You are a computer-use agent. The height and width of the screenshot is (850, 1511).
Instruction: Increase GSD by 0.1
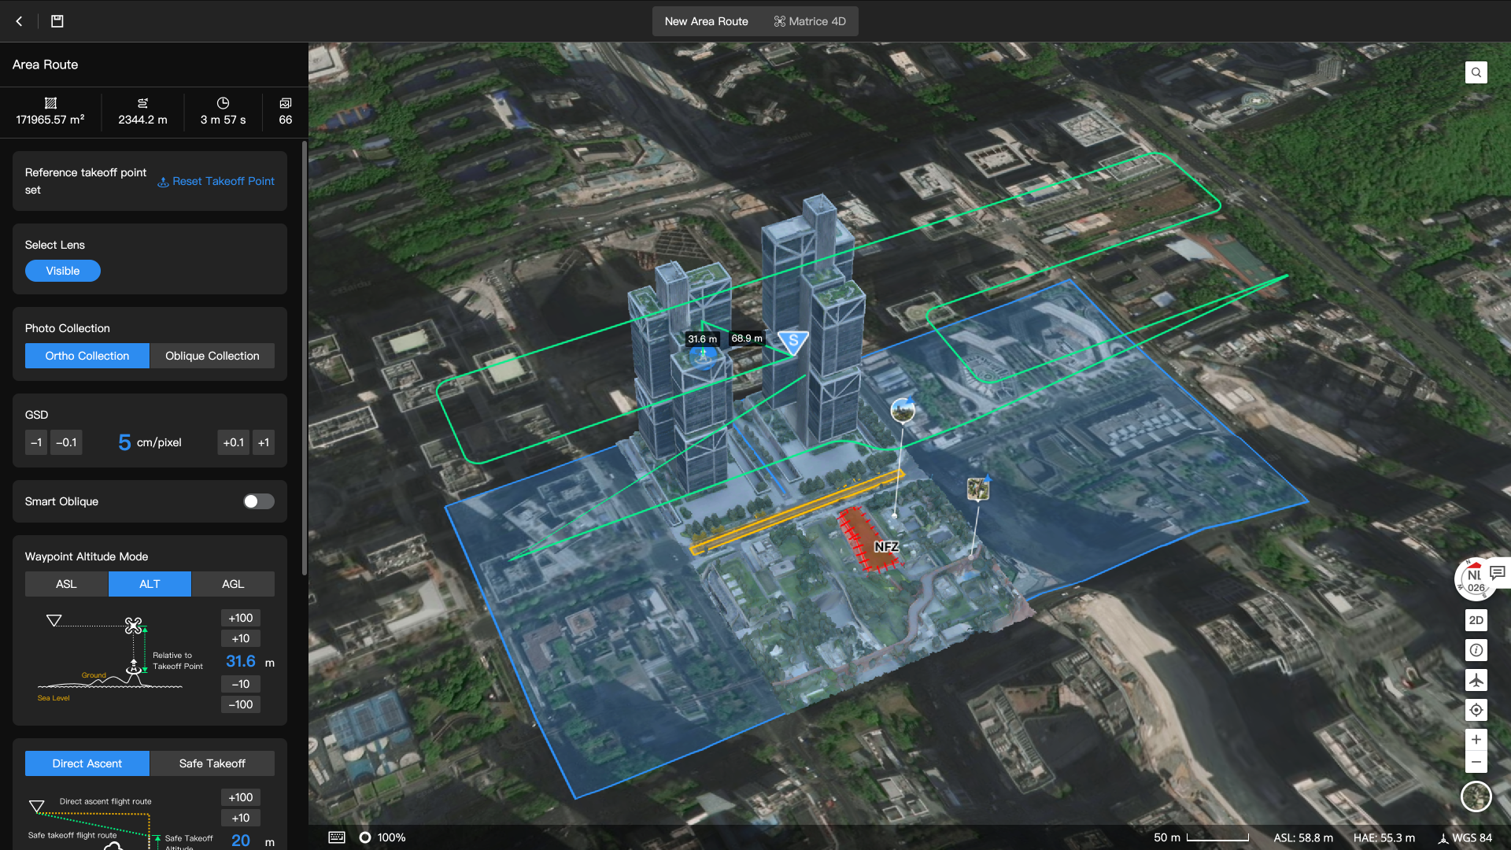tap(233, 442)
